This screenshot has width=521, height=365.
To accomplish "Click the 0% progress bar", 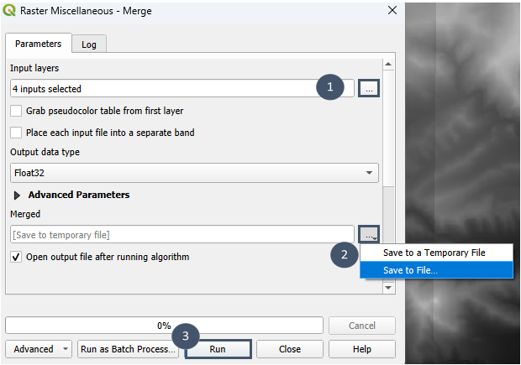I will [x=164, y=326].
